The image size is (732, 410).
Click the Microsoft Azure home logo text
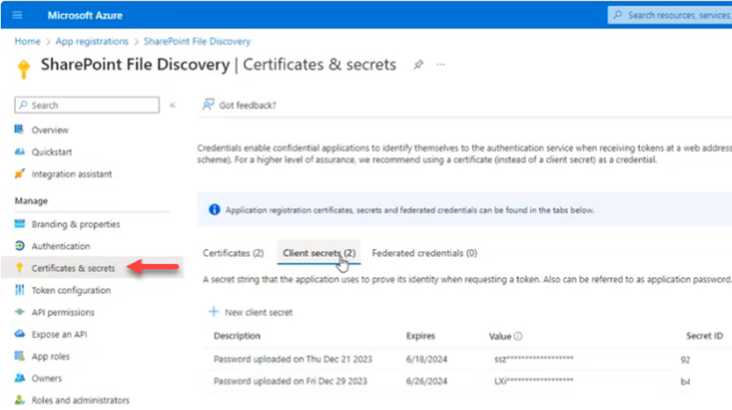coord(85,16)
